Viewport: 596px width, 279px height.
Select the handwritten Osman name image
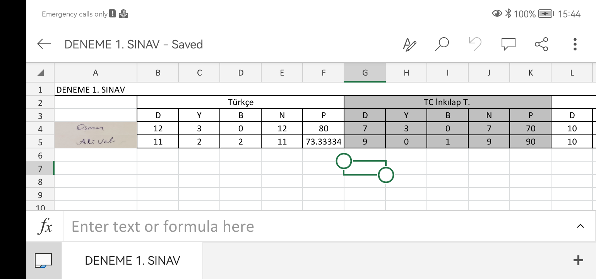95,128
